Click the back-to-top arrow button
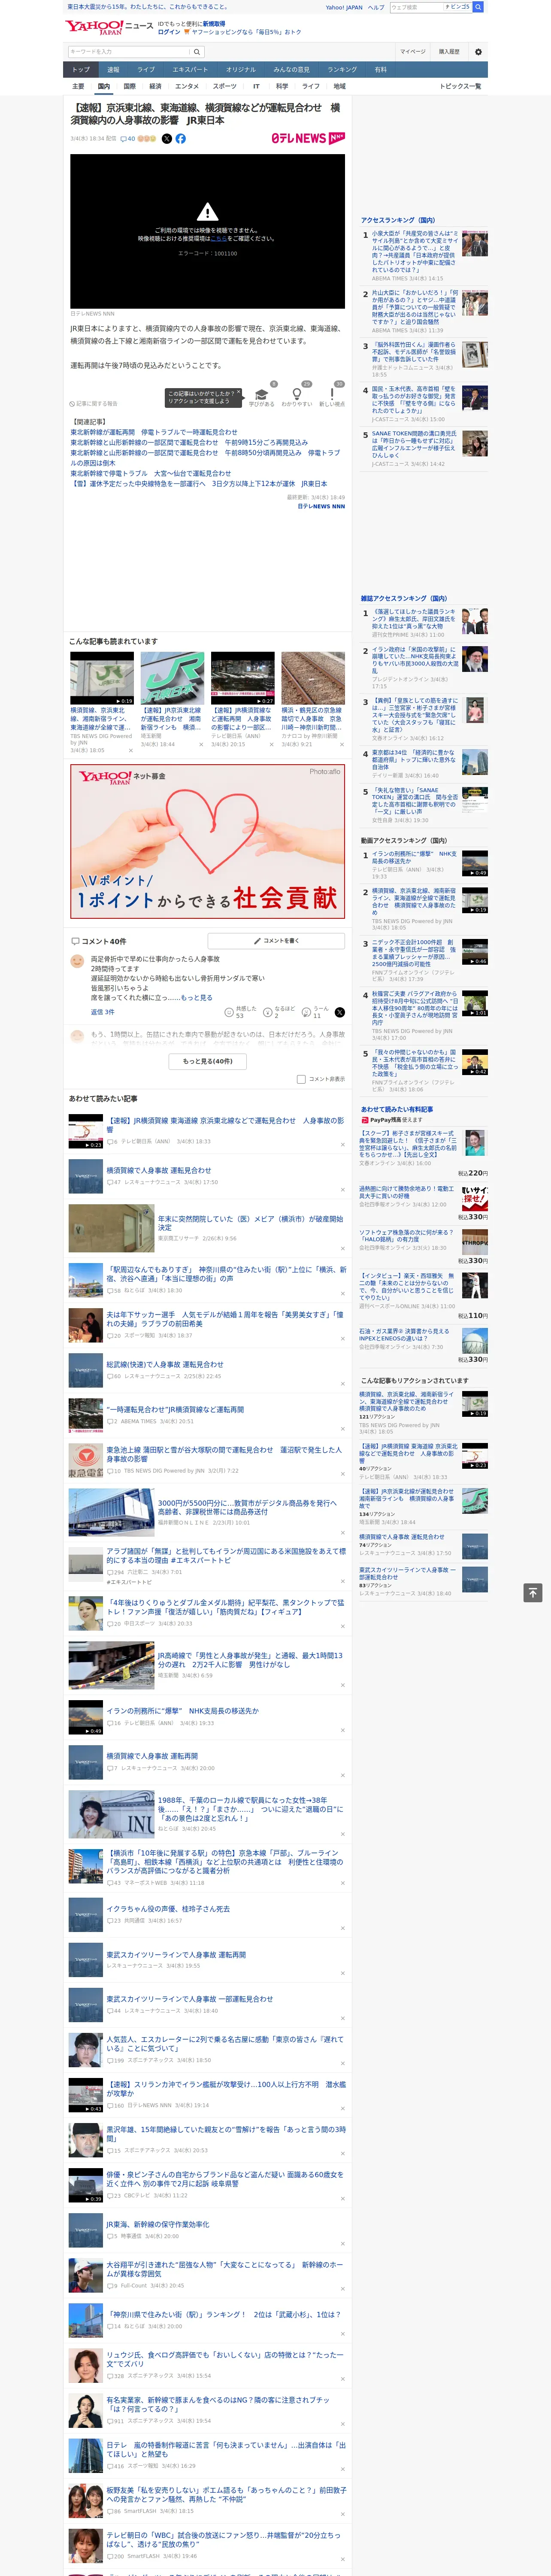The height and width of the screenshot is (2576, 551). (x=533, y=1593)
